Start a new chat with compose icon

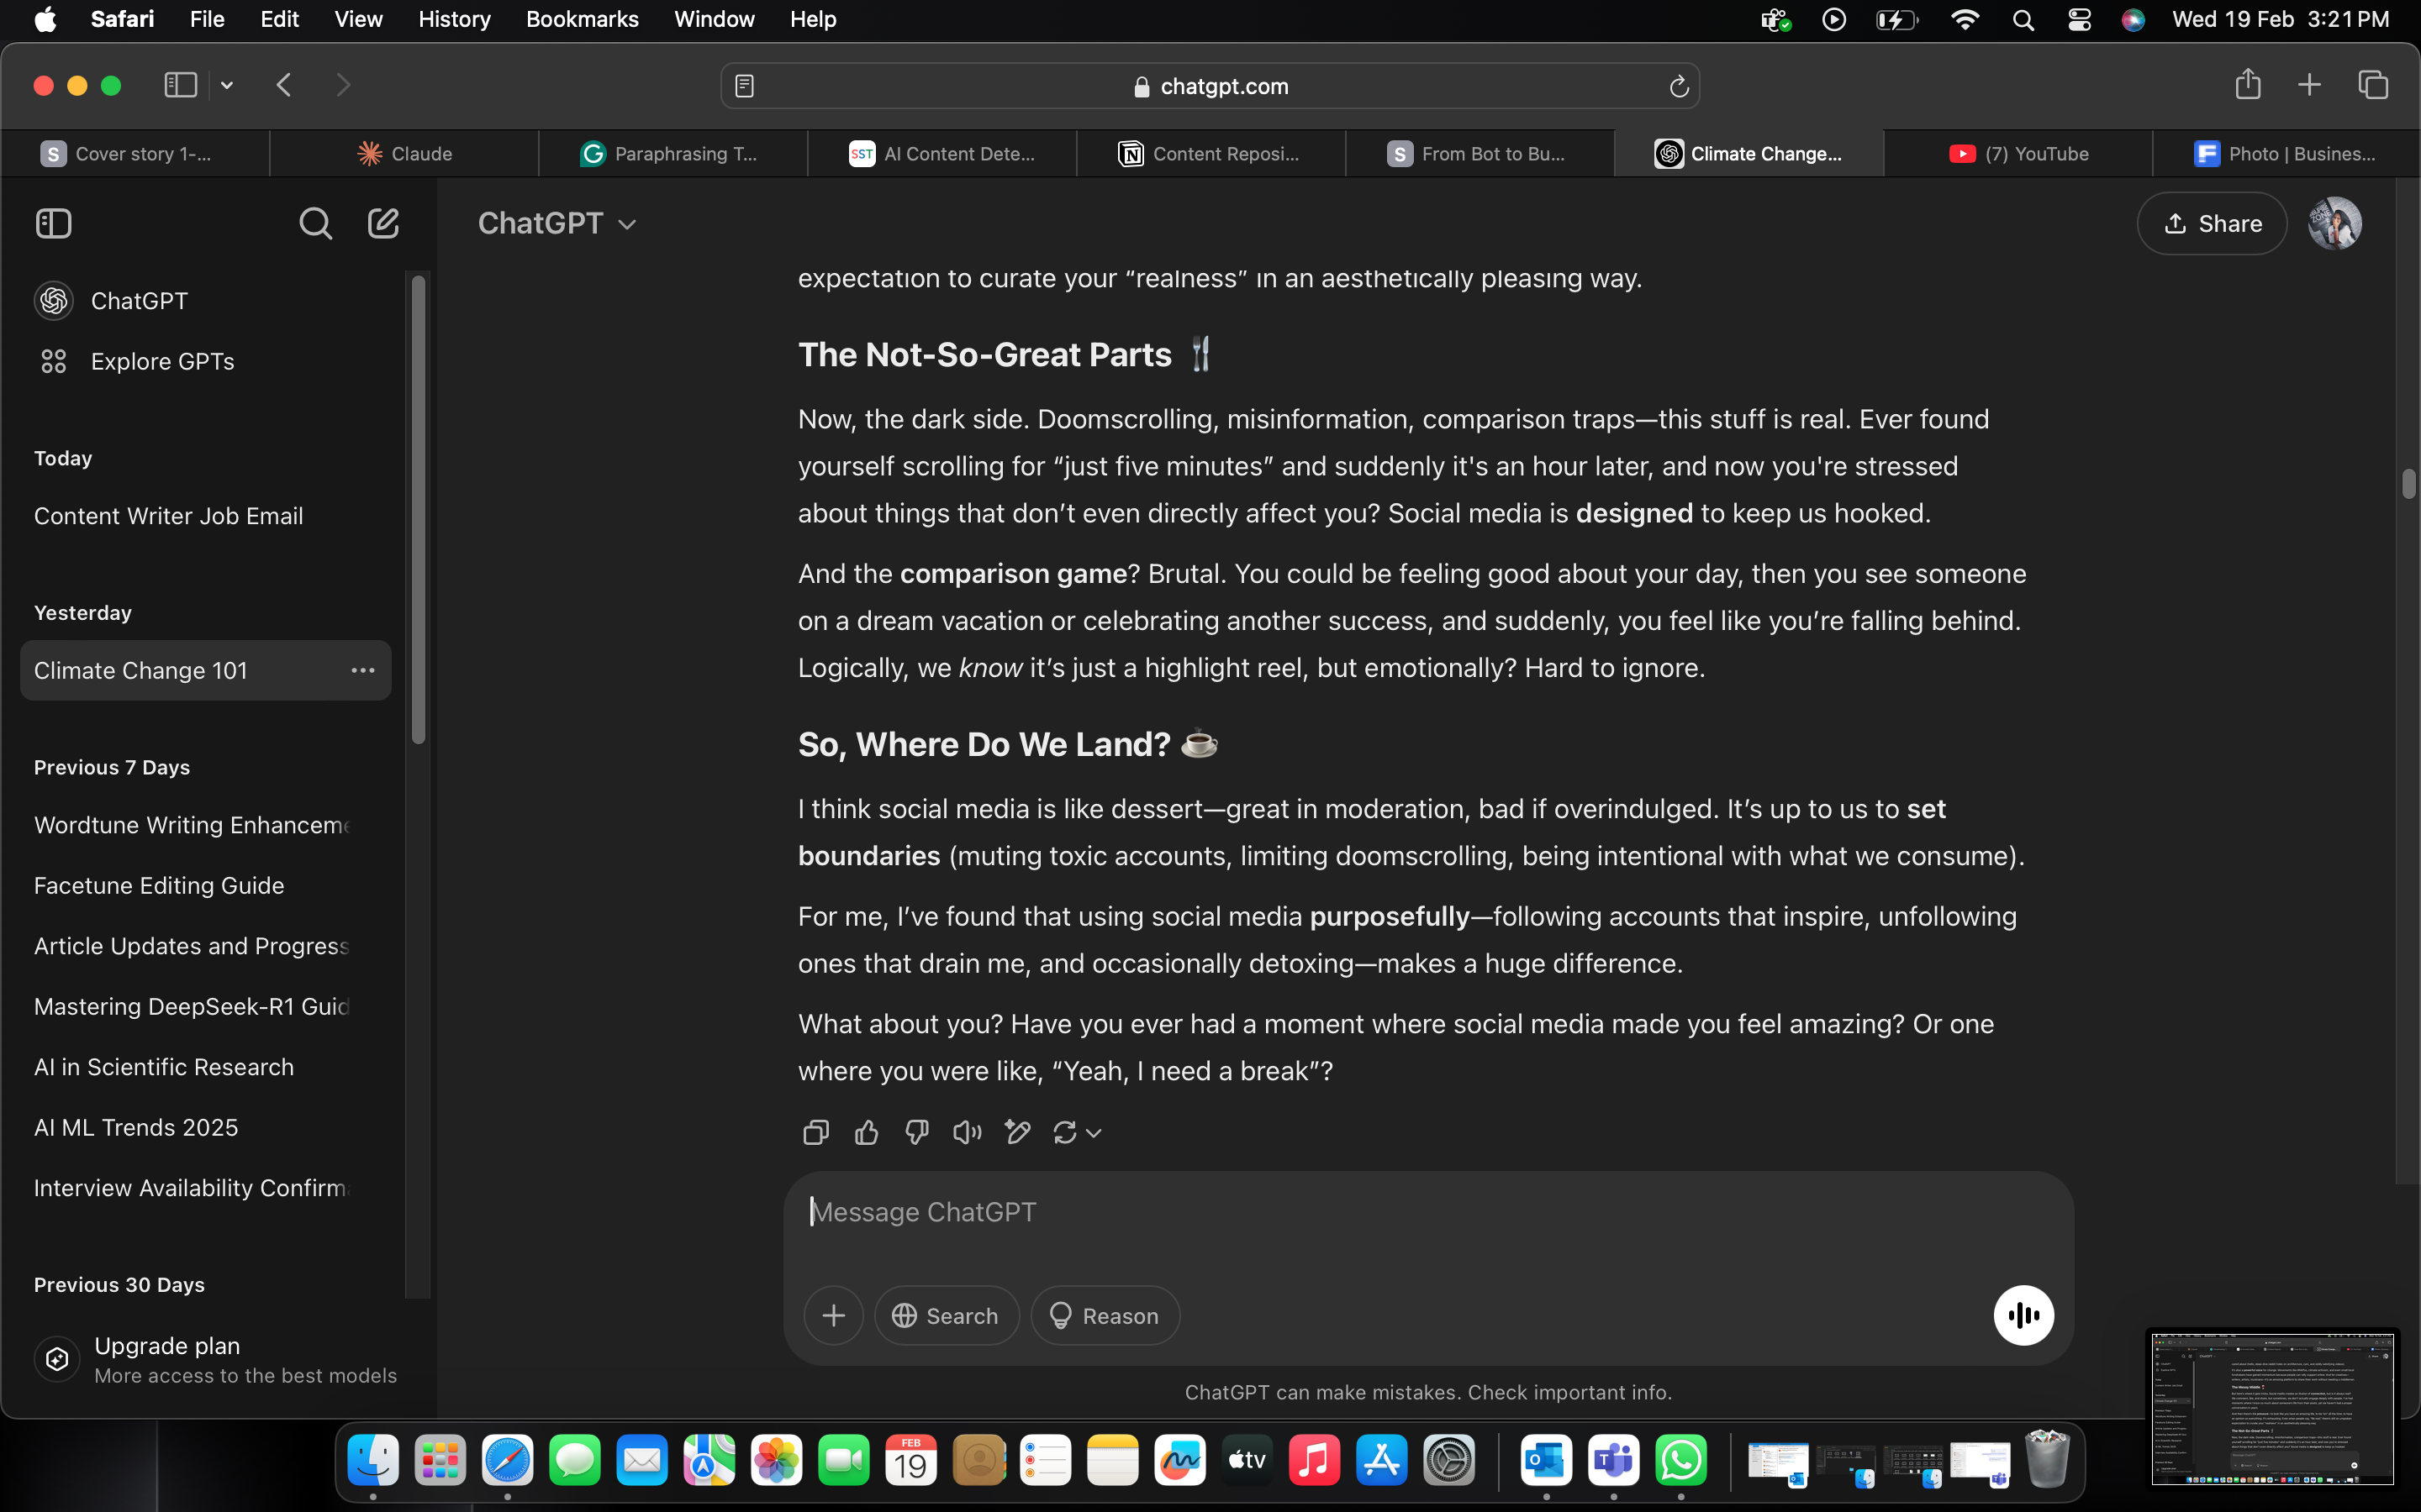pyautogui.click(x=383, y=223)
